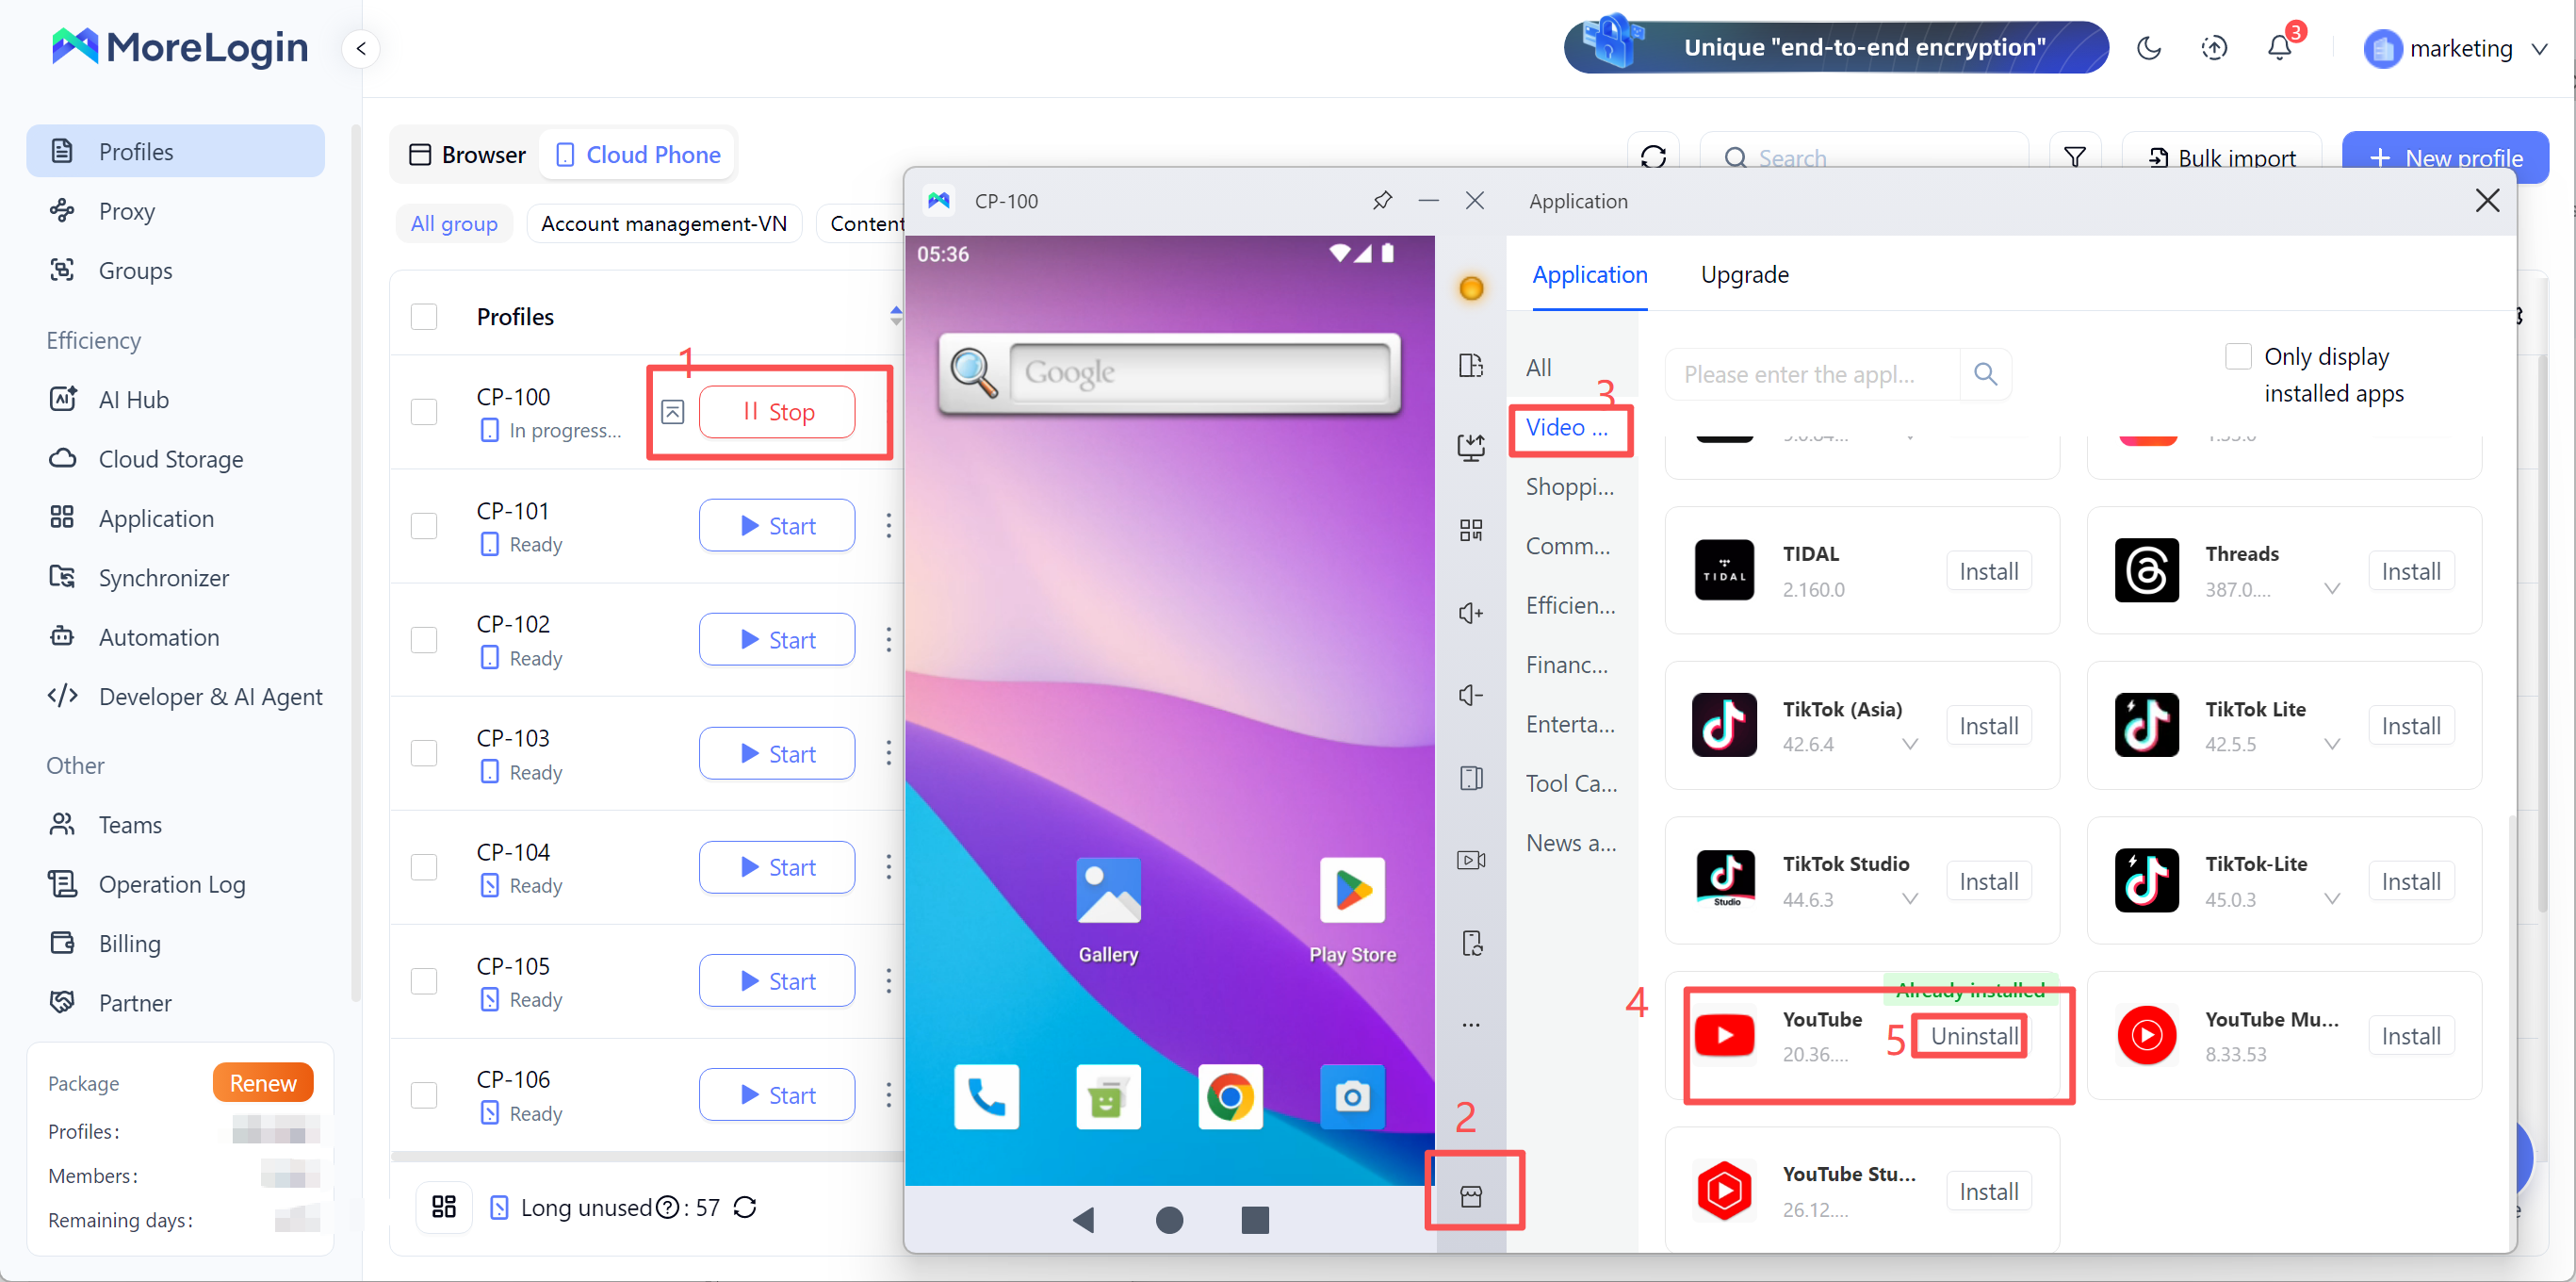Viewport: 2576px width, 1282px height.
Task: Expand TikTok Lite version dropdown
Action: click(2331, 744)
